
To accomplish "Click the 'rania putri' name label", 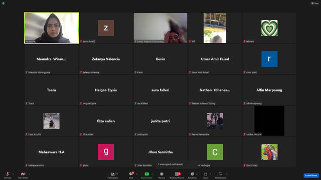I will coord(251,72).
